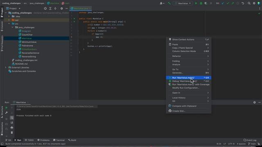Image resolution: width=262 pixels, height=147 pixels.
Task: Choose Run 'MaxValue.main()' in context menu
Action: point(189,78)
